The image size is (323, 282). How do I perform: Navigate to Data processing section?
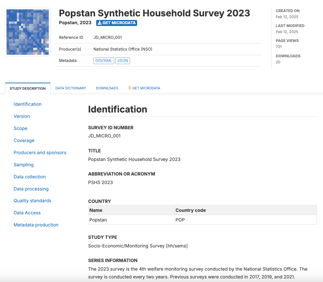coord(31,189)
